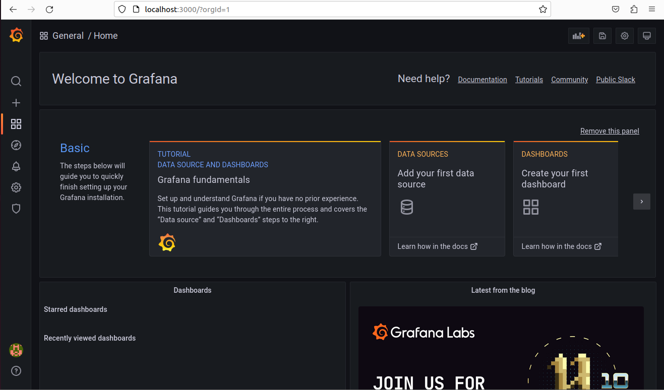This screenshot has width=664, height=390.
Task: Click the Dashboards panel title
Action: (193, 290)
